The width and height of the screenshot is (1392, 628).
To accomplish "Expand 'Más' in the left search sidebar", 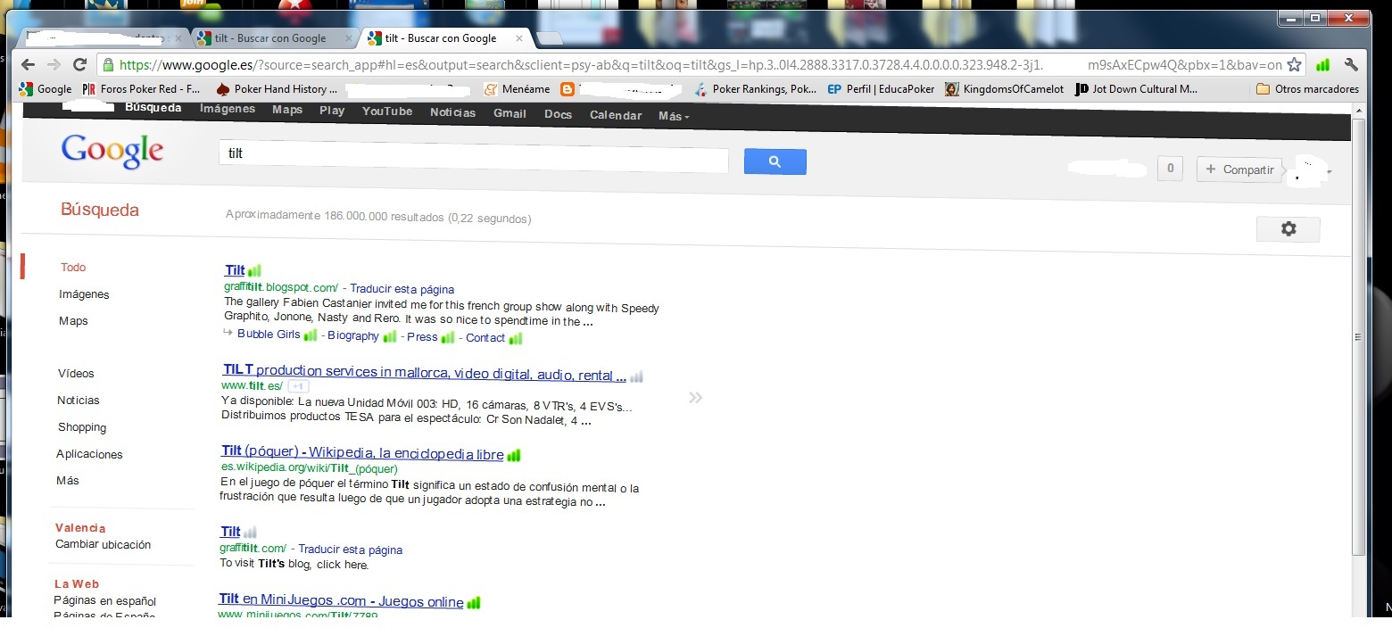I will click(x=68, y=481).
